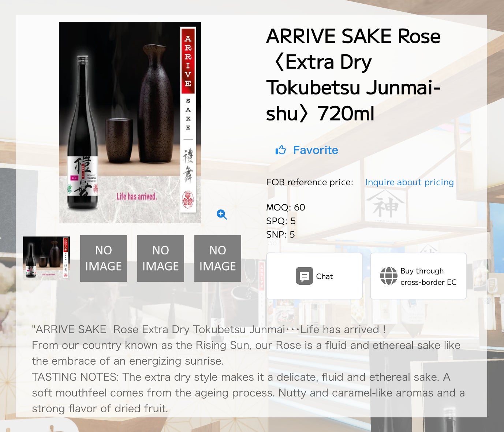Open the main ARRIVE SAKE product photo
This screenshot has width=504, height=432.
130,123
